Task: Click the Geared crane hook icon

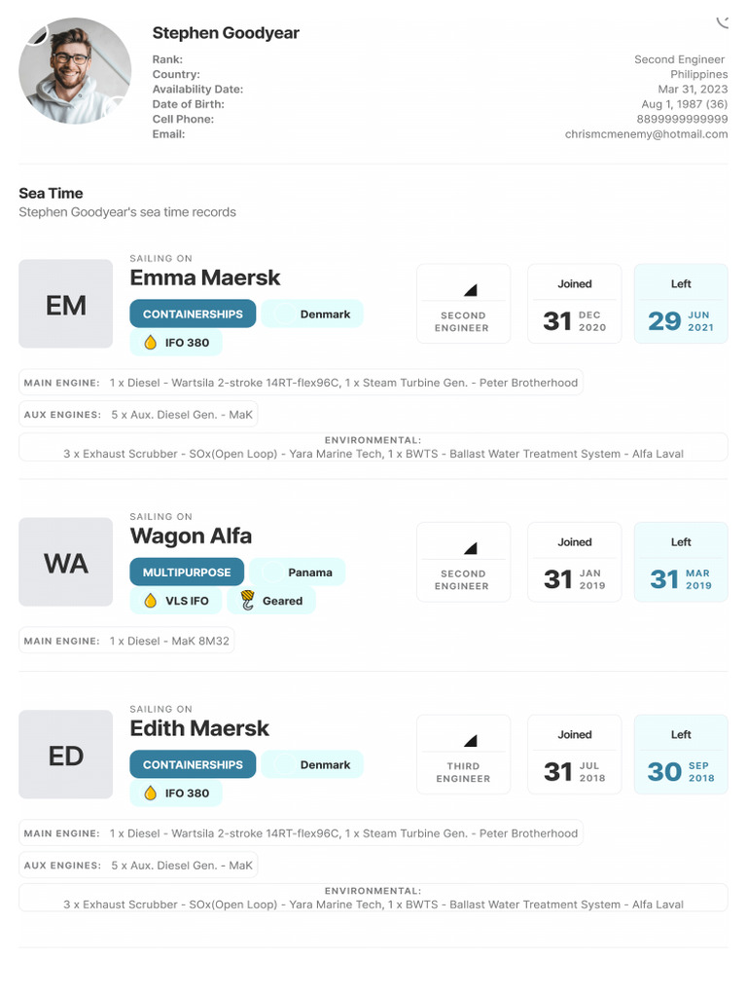Action: pos(247,601)
